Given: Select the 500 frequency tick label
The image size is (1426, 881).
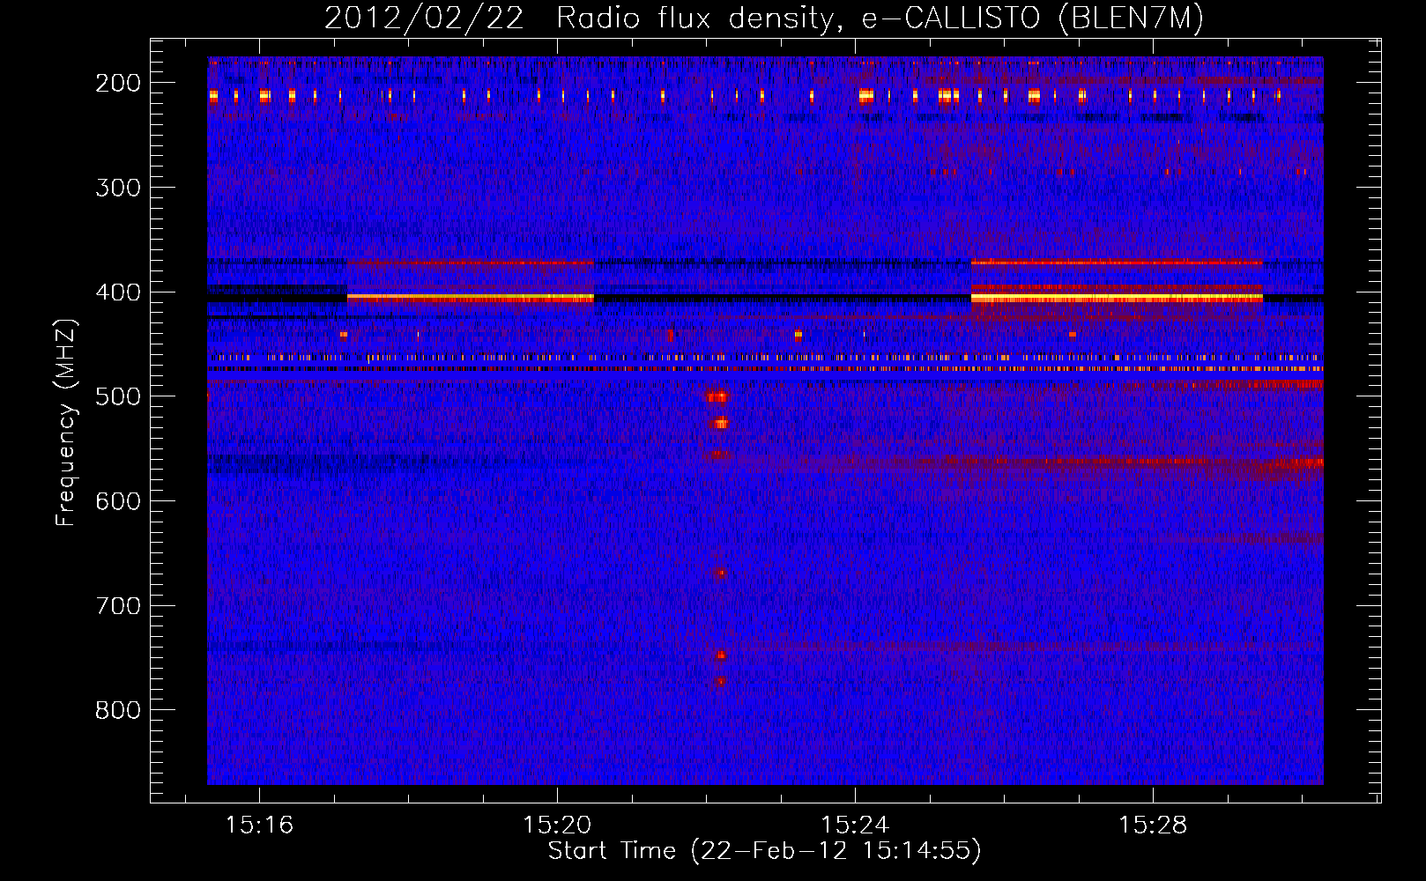Looking at the screenshot, I should tap(118, 396).
